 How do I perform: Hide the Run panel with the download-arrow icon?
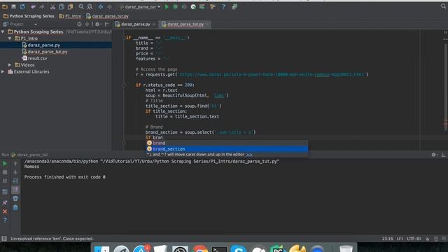point(443,155)
